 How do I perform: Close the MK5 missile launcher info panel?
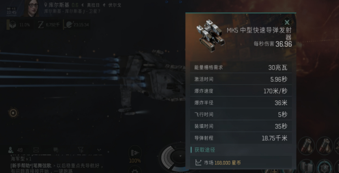pos(287,22)
